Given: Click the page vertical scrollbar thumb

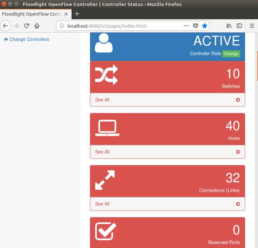Looking at the screenshot, I should 257,66.
